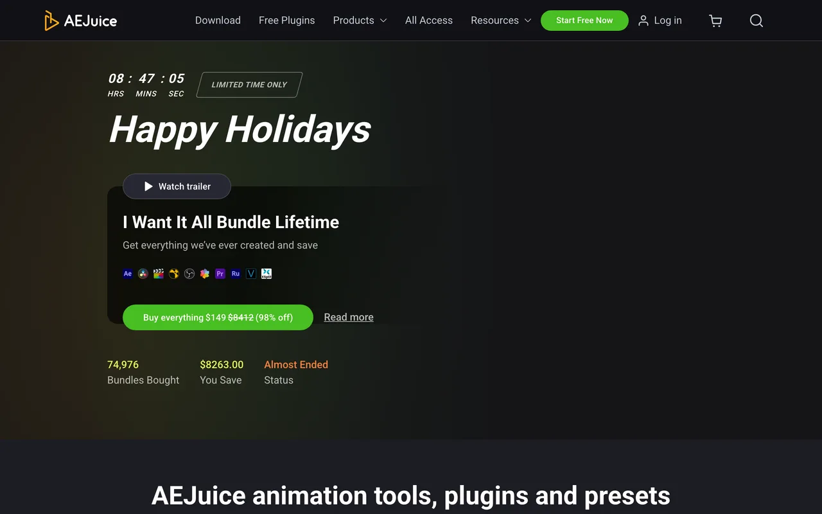Click the $8263.00 savings value
The height and width of the screenshot is (514, 822).
pos(222,364)
